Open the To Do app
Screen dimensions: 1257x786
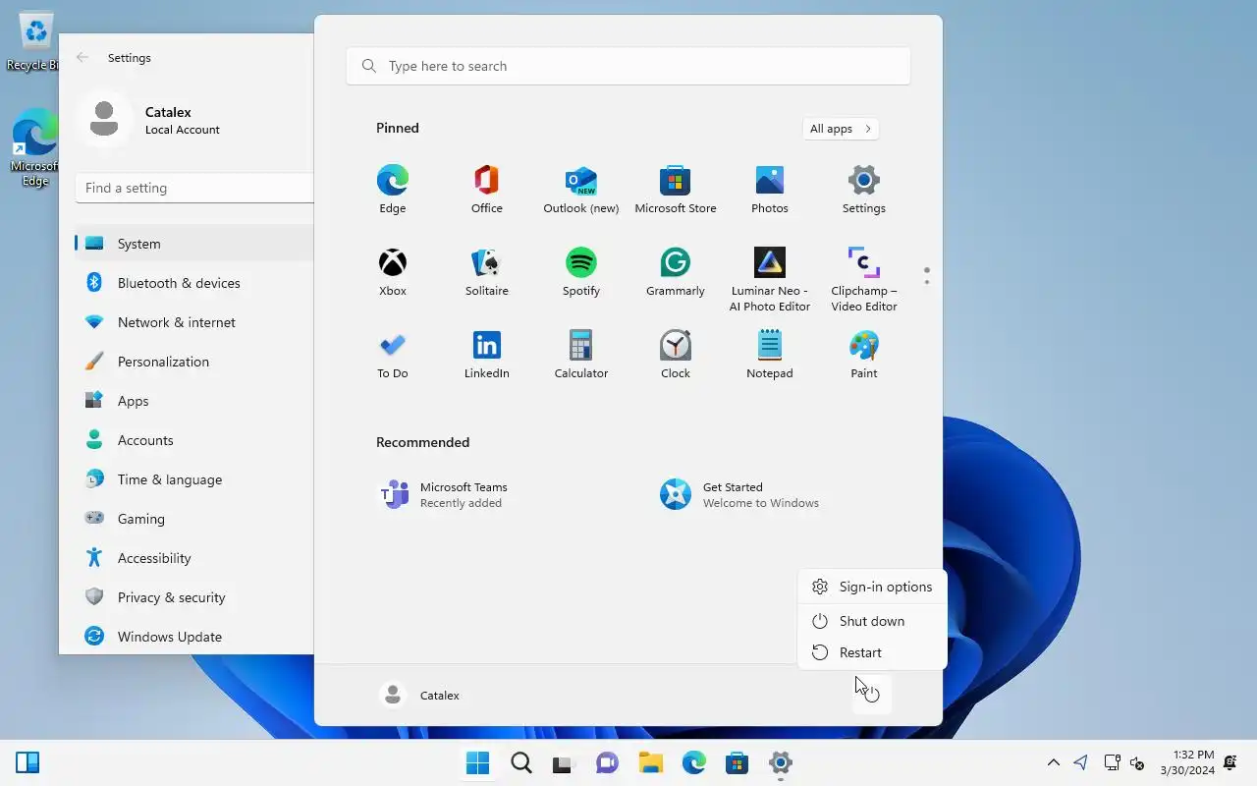point(392,354)
